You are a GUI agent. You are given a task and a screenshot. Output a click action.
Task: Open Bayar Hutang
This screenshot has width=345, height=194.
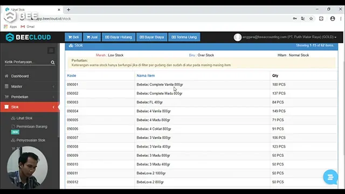click(119, 37)
